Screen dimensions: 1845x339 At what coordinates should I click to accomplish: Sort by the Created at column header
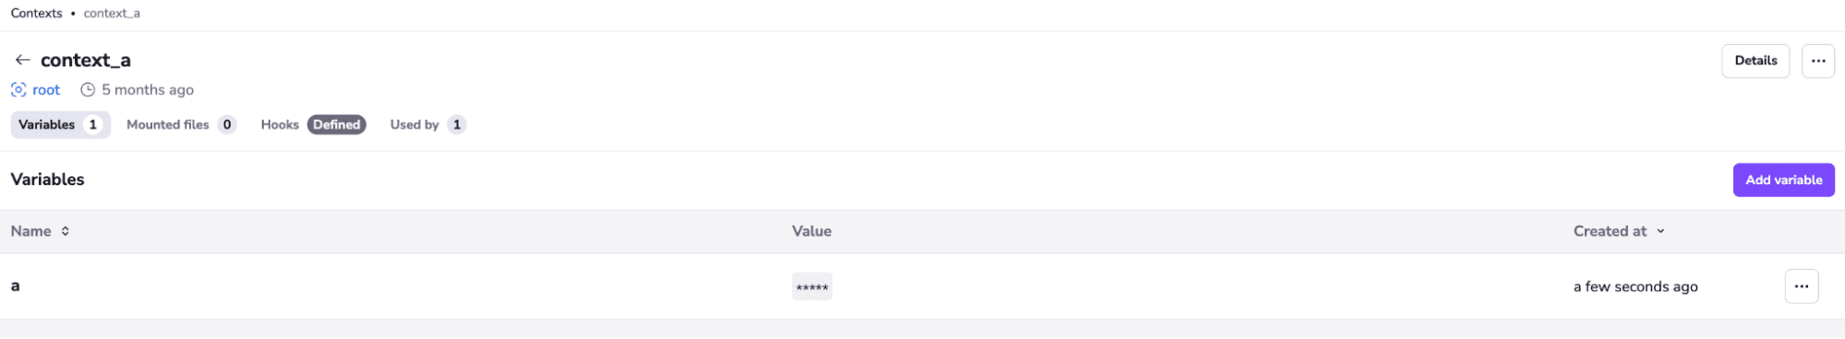tap(1610, 231)
